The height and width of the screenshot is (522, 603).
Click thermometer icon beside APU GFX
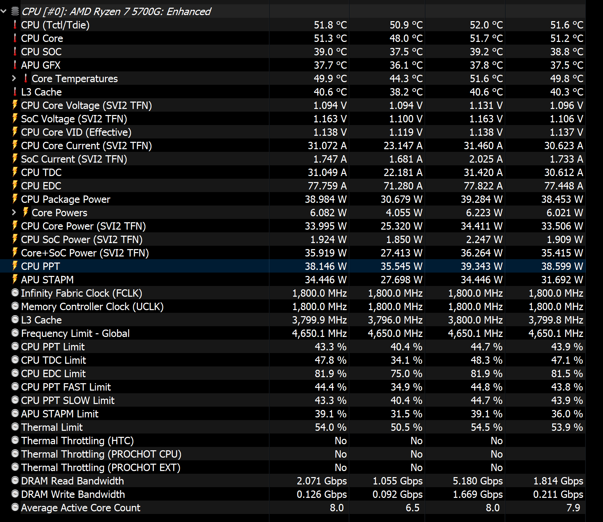point(15,65)
